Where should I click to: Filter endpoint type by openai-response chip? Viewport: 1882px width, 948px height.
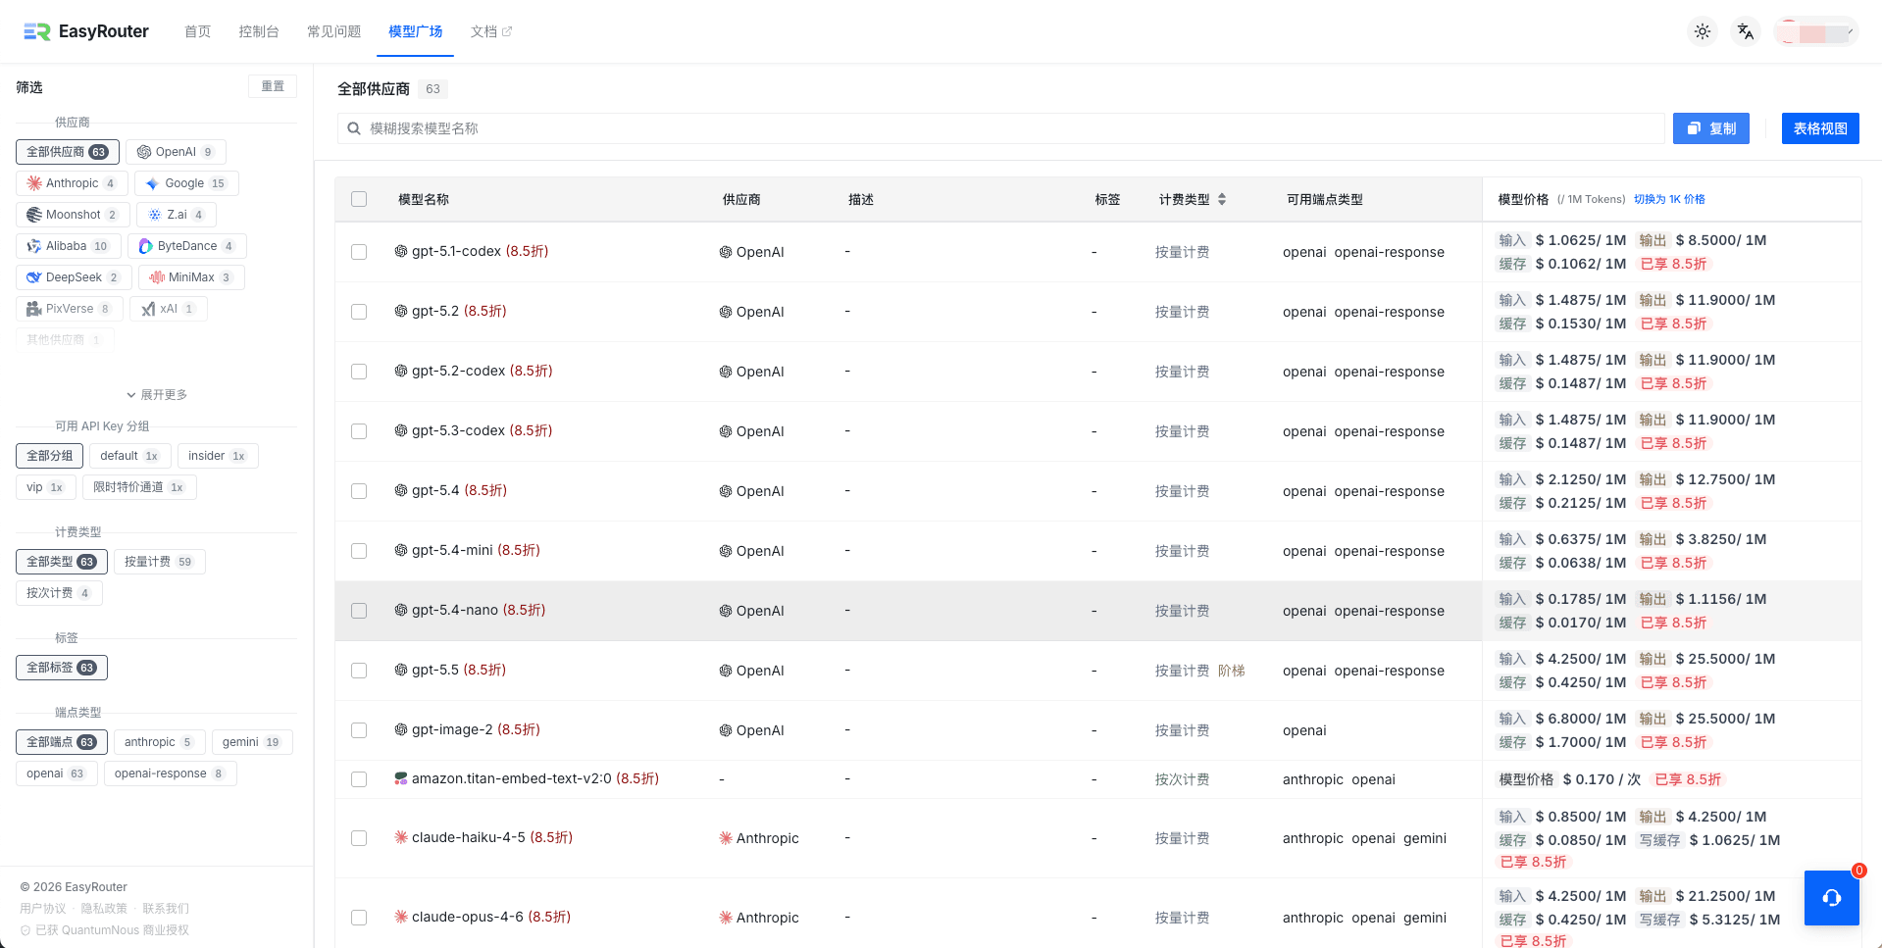tap(171, 773)
